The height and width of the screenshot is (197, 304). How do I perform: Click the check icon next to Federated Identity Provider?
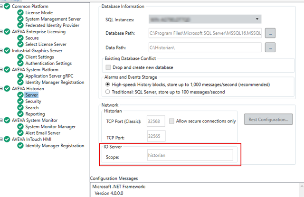pos(20,25)
